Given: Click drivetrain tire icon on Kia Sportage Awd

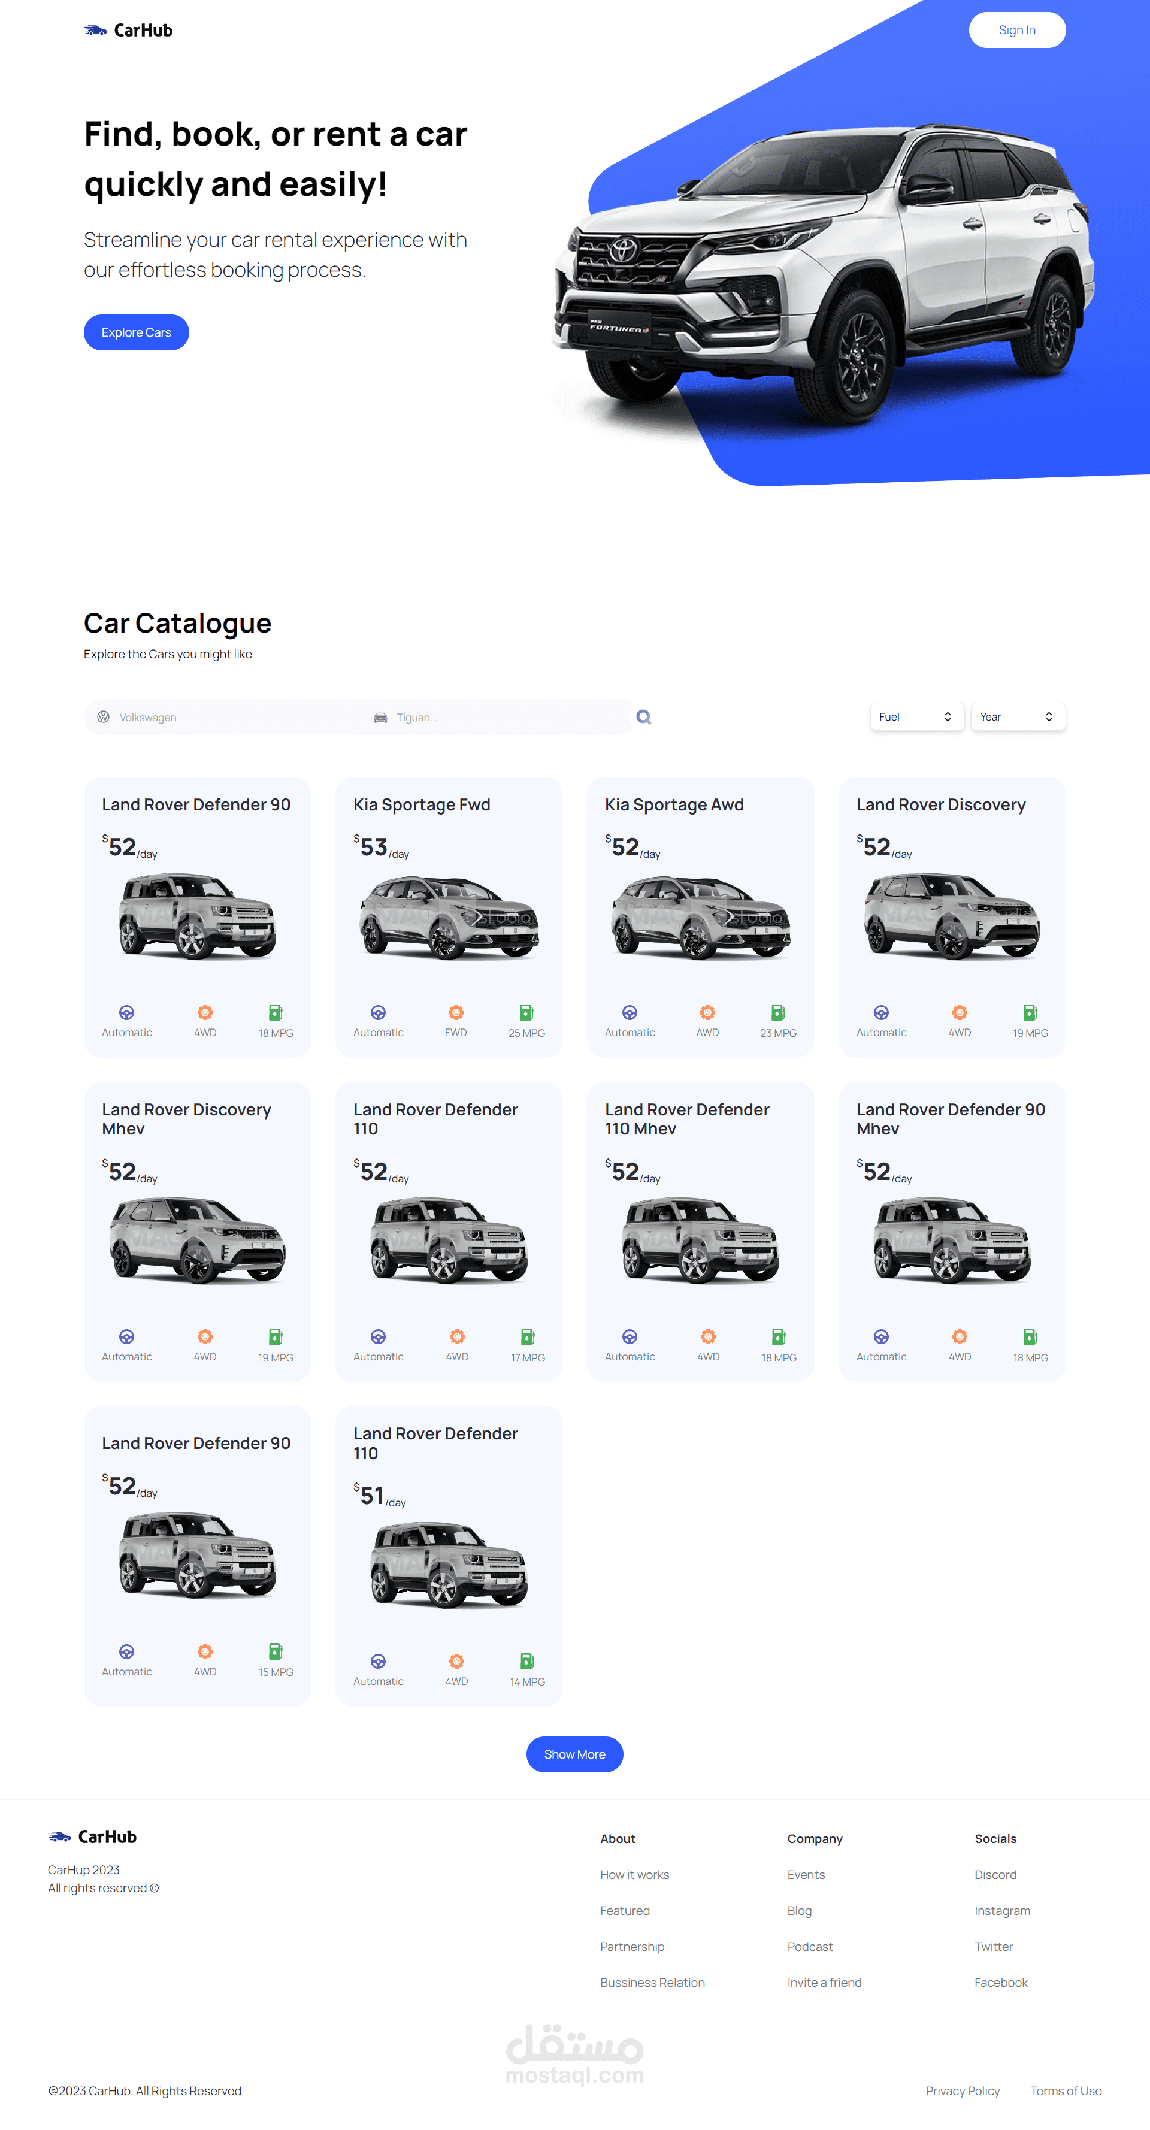Looking at the screenshot, I should [707, 1013].
